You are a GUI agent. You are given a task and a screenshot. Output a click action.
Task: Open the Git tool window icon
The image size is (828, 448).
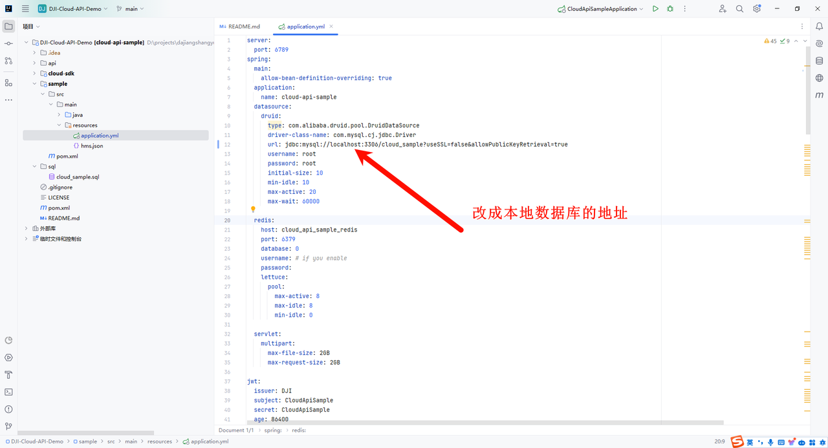click(x=8, y=426)
